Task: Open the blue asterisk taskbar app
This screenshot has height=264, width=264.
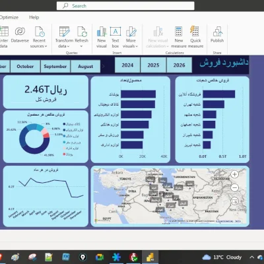Action: pos(116,257)
